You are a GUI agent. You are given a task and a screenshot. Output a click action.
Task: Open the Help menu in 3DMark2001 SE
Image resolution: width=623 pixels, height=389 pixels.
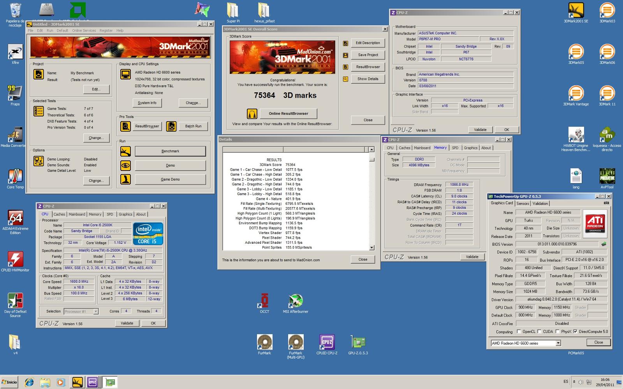tap(120, 30)
